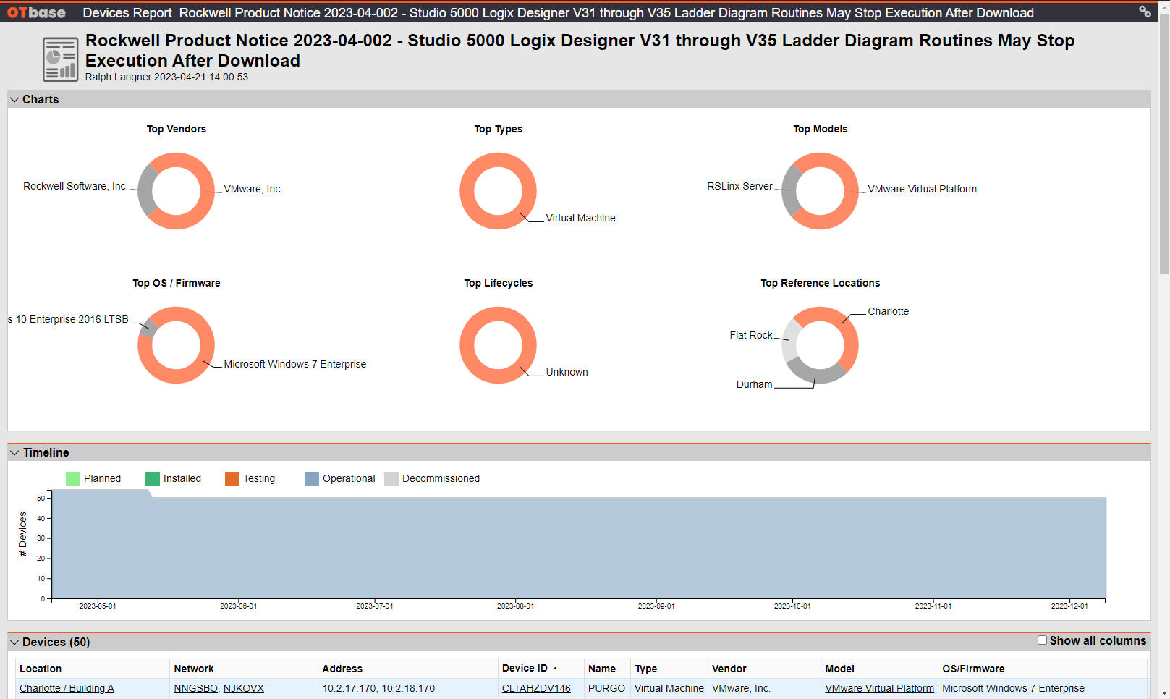Toggle Installed legend swatch
This screenshot has width=1170, height=699.
153,479
